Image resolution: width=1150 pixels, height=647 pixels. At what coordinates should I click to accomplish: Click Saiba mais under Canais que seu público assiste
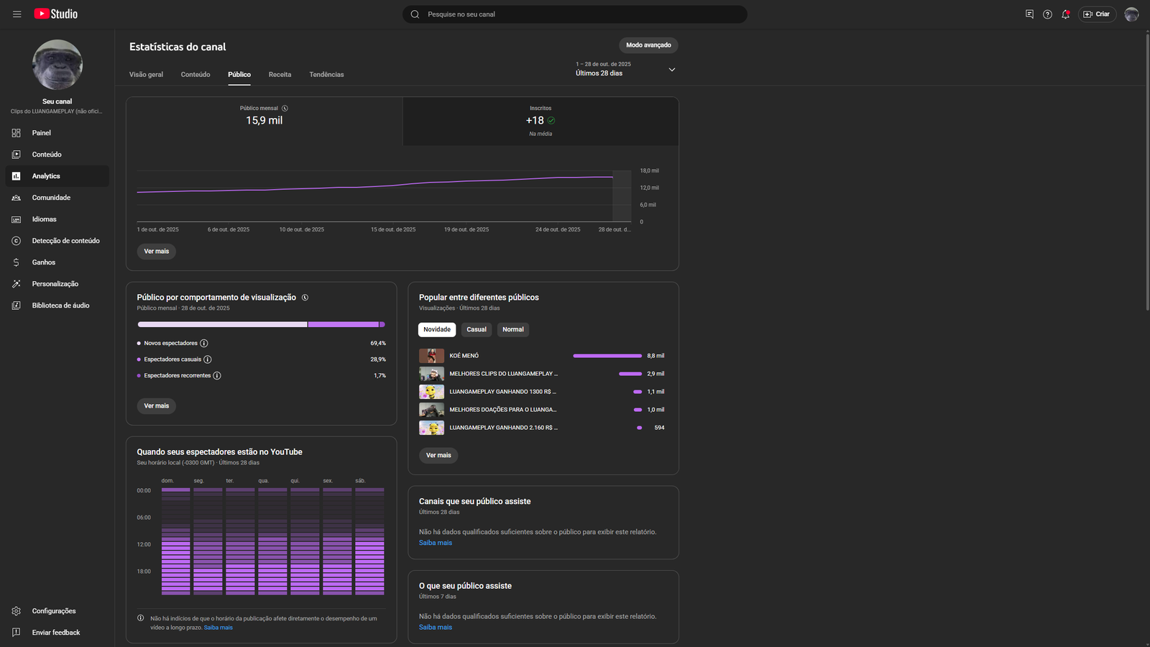pyautogui.click(x=436, y=543)
